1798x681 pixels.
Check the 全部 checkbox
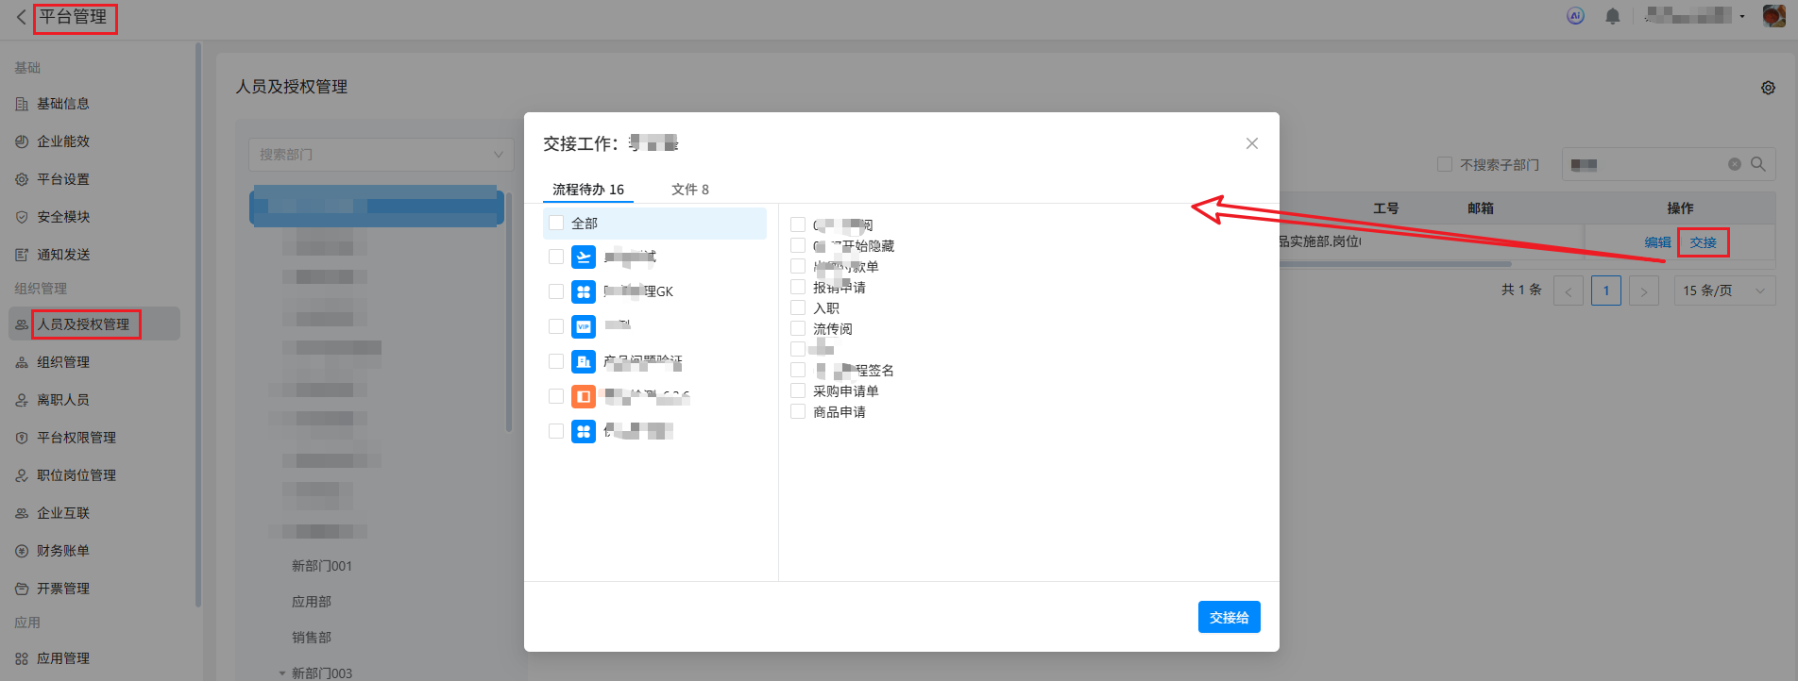click(556, 224)
